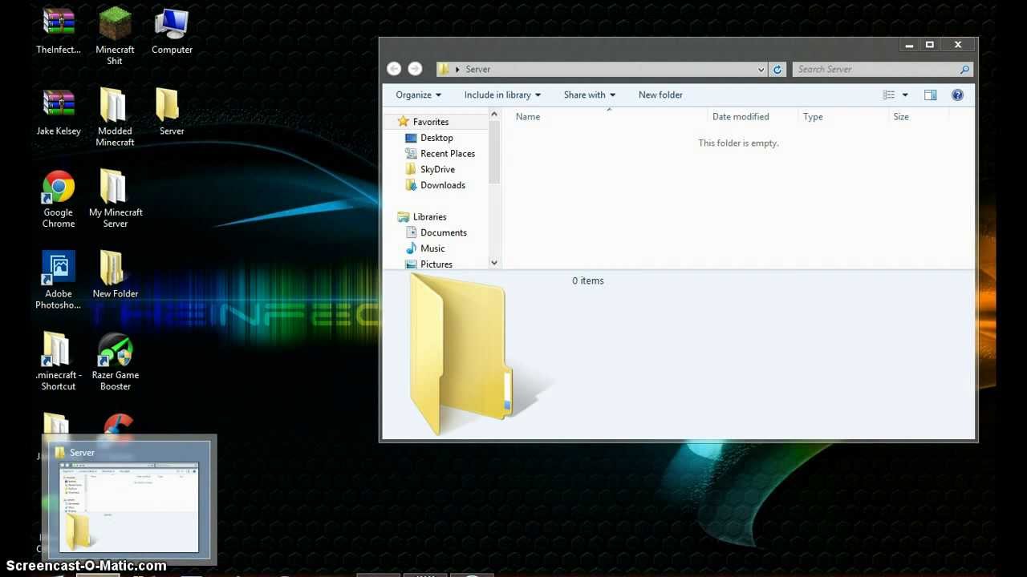Change view using the view icon
This screenshot has width=1027, height=577.
tap(889, 95)
